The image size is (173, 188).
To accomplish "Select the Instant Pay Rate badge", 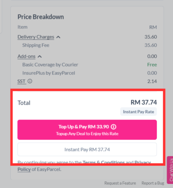I will tap(139, 112).
